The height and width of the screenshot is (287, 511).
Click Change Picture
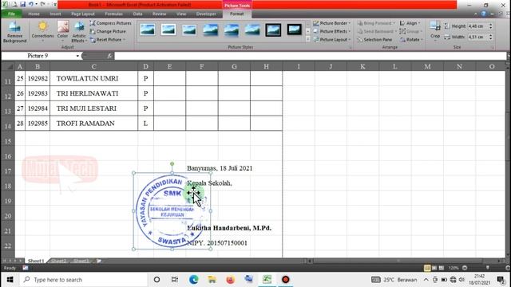point(108,32)
